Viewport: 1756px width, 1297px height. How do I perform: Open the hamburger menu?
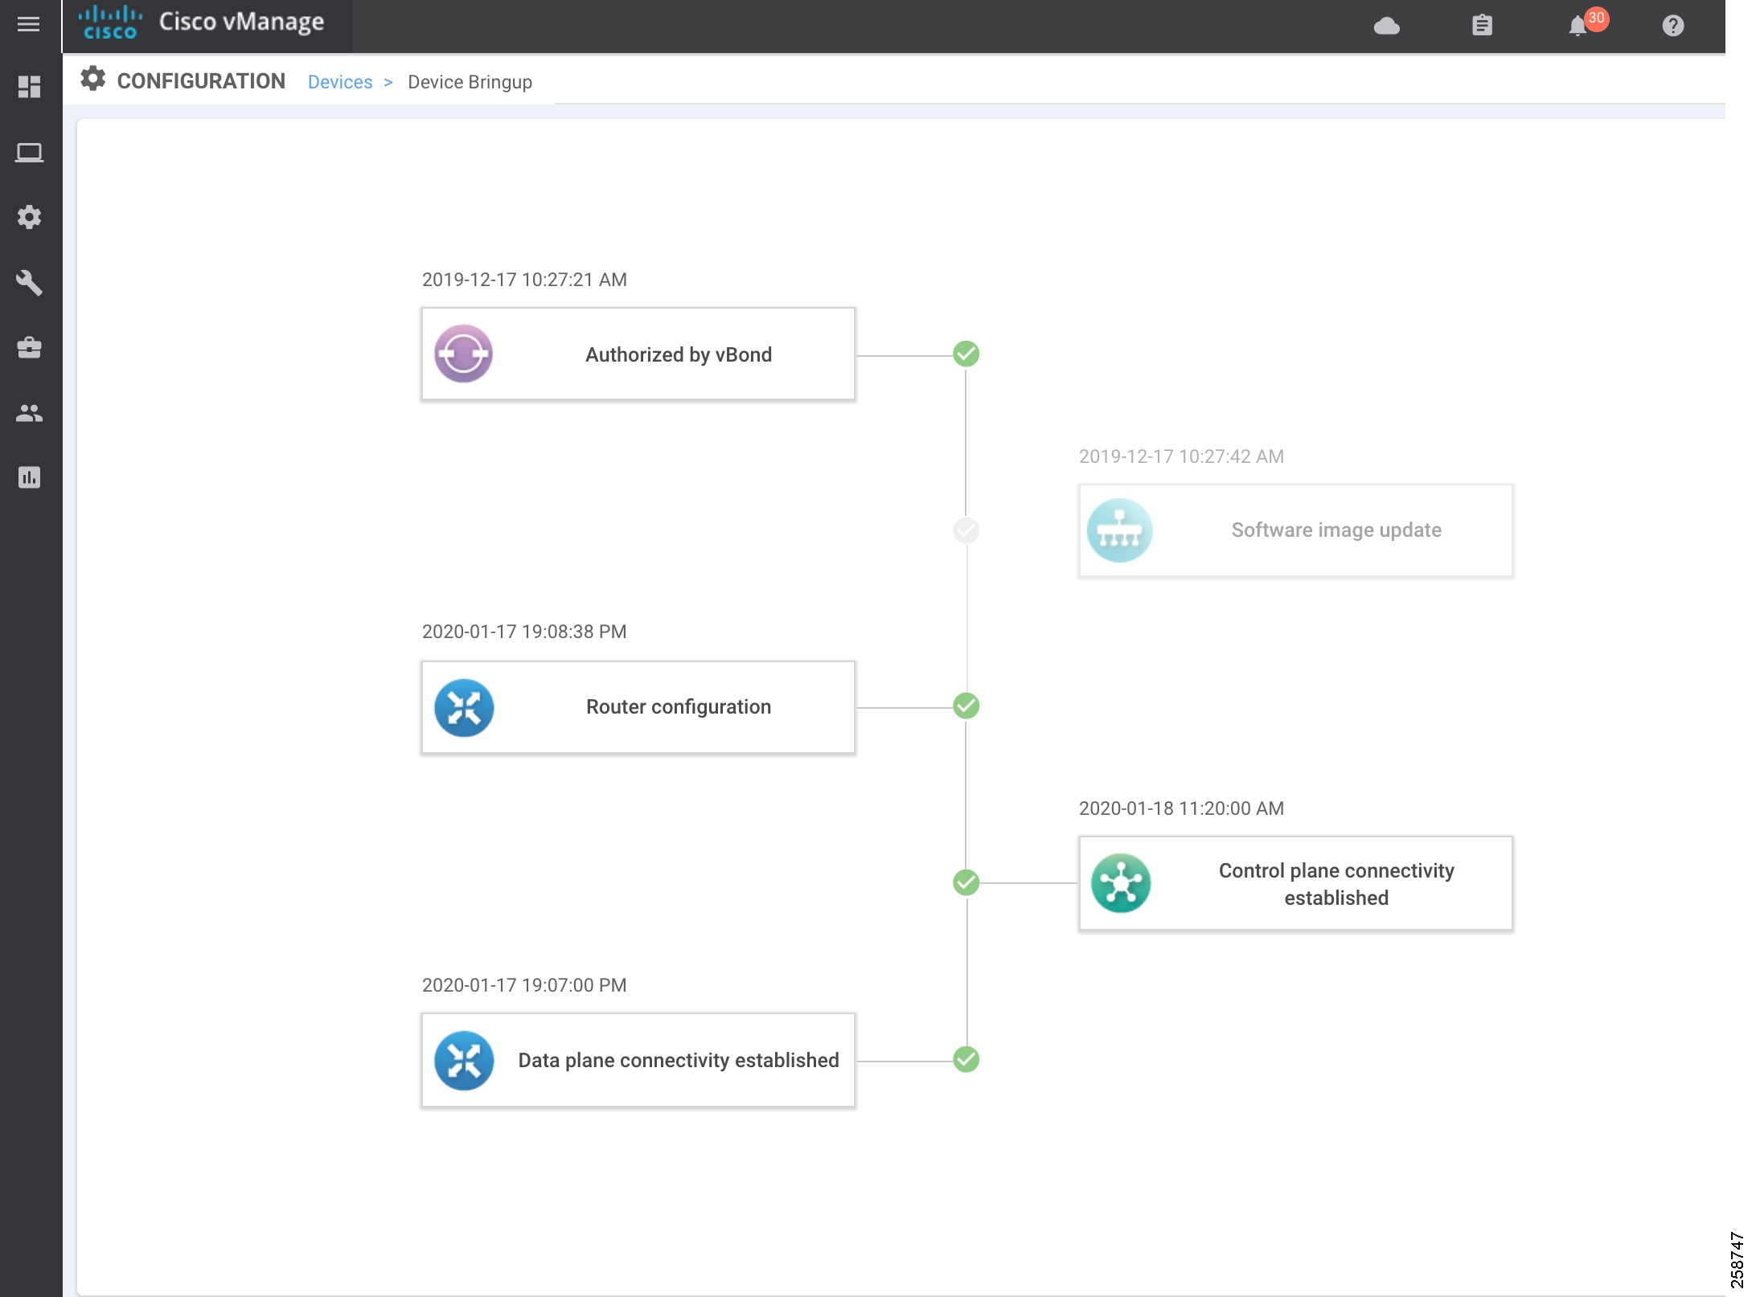click(29, 25)
